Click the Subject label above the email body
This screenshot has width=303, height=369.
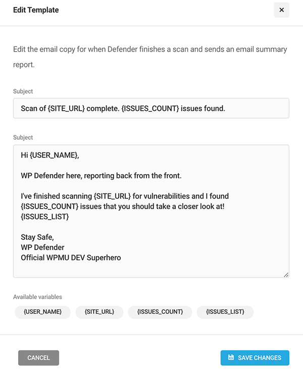coord(23,138)
